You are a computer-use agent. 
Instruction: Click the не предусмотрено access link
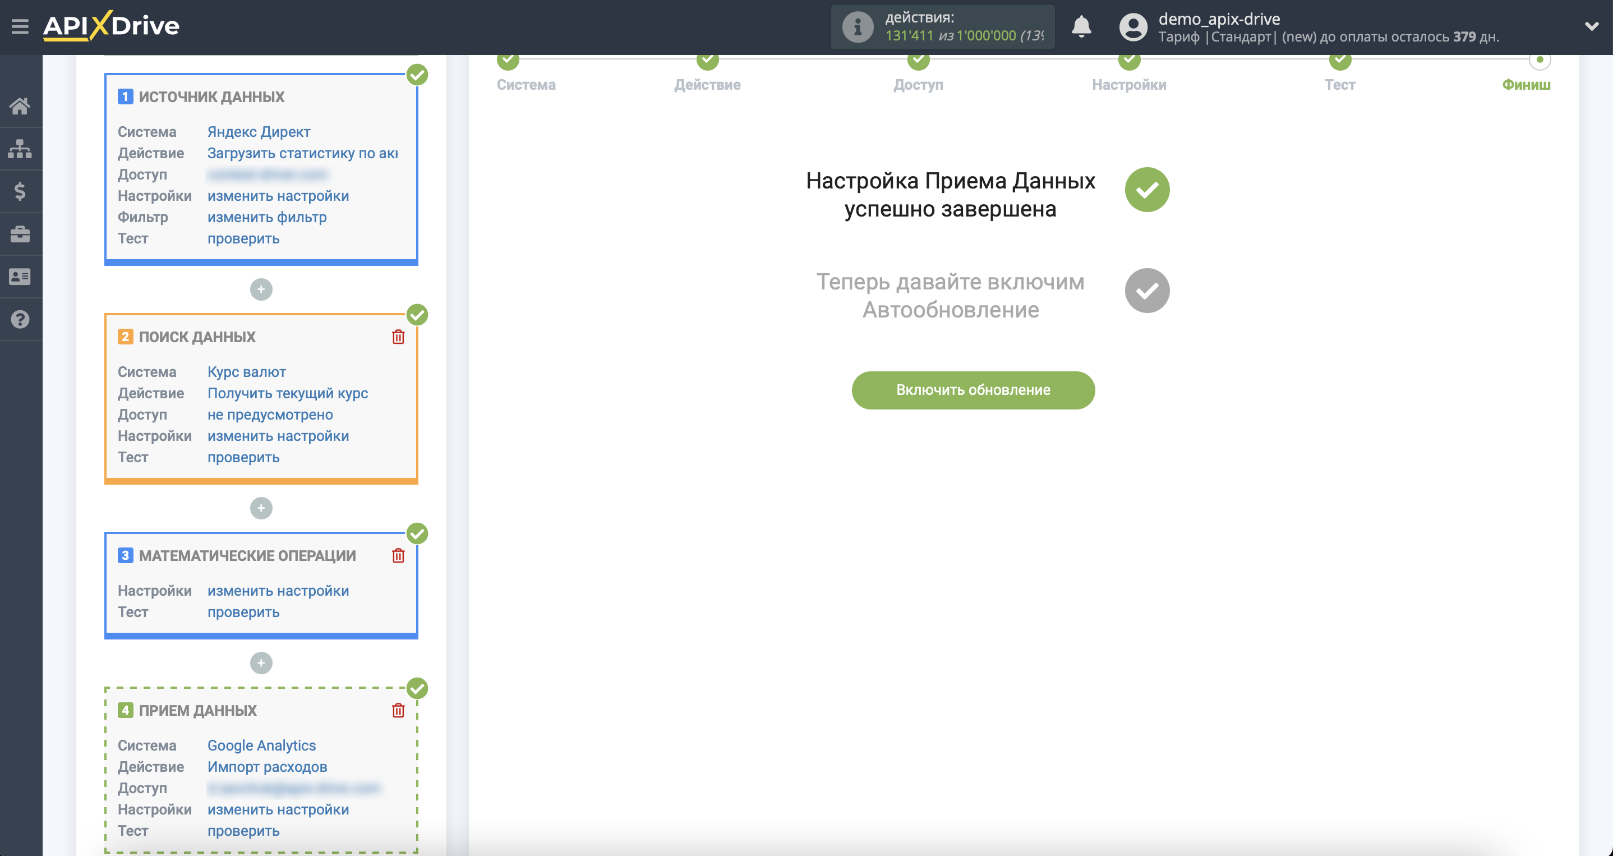270,415
